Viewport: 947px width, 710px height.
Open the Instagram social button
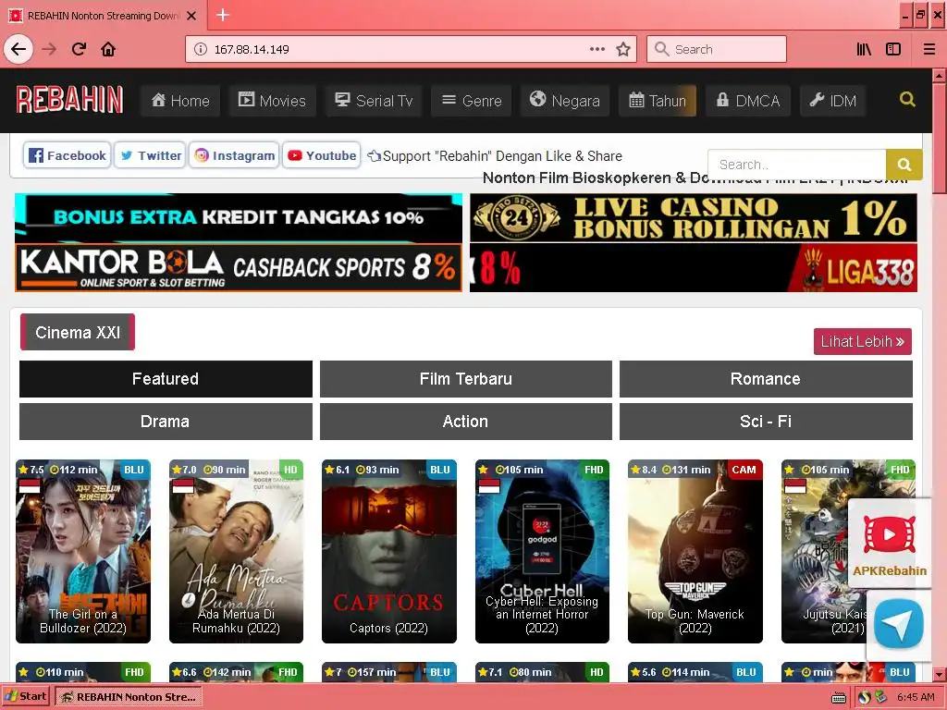234,155
